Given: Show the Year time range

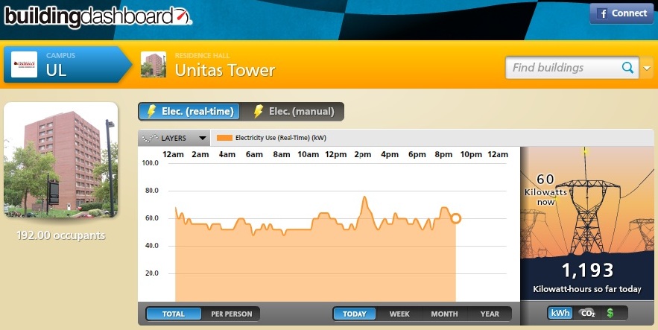Looking at the screenshot, I should pos(490,314).
